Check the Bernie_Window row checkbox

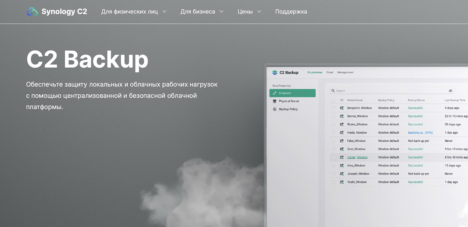[x=333, y=116]
